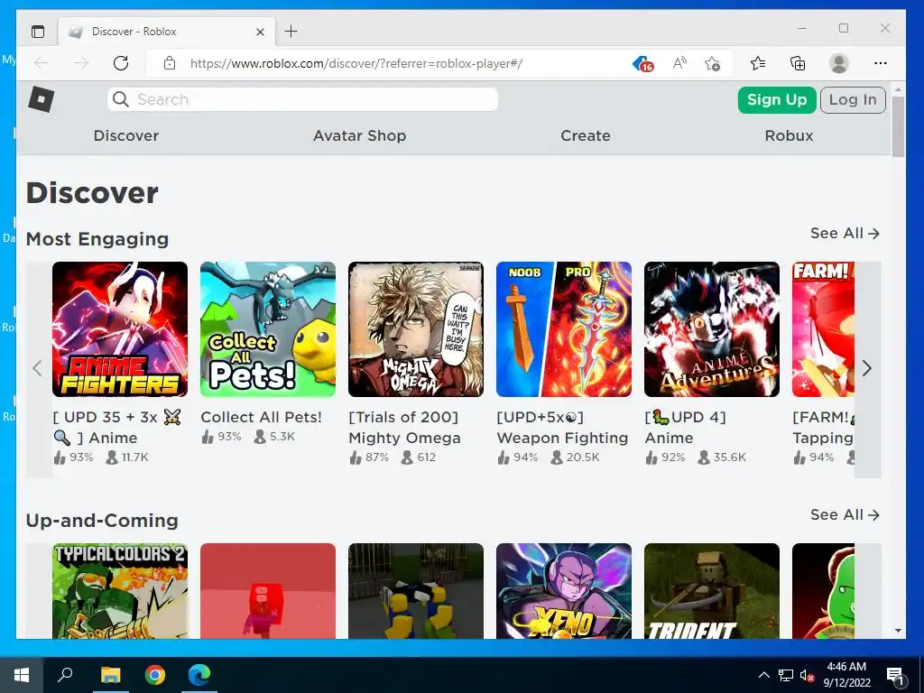Click the 35.6K player count under Anime
924x693 pixels.
coord(722,457)
